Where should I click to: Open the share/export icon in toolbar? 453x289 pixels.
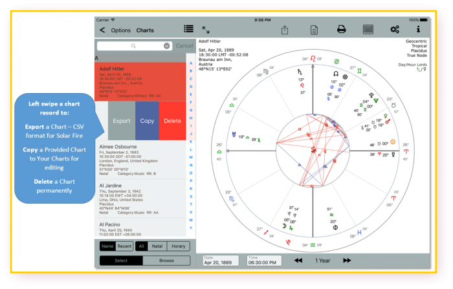(285, 30)
